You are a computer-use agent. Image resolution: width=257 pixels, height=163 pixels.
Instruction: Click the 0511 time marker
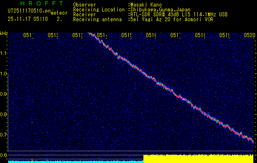(29, 35)
